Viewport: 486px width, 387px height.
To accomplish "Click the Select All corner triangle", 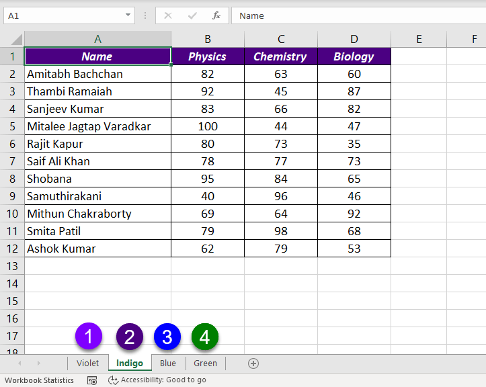I will [x=16, y=40].
